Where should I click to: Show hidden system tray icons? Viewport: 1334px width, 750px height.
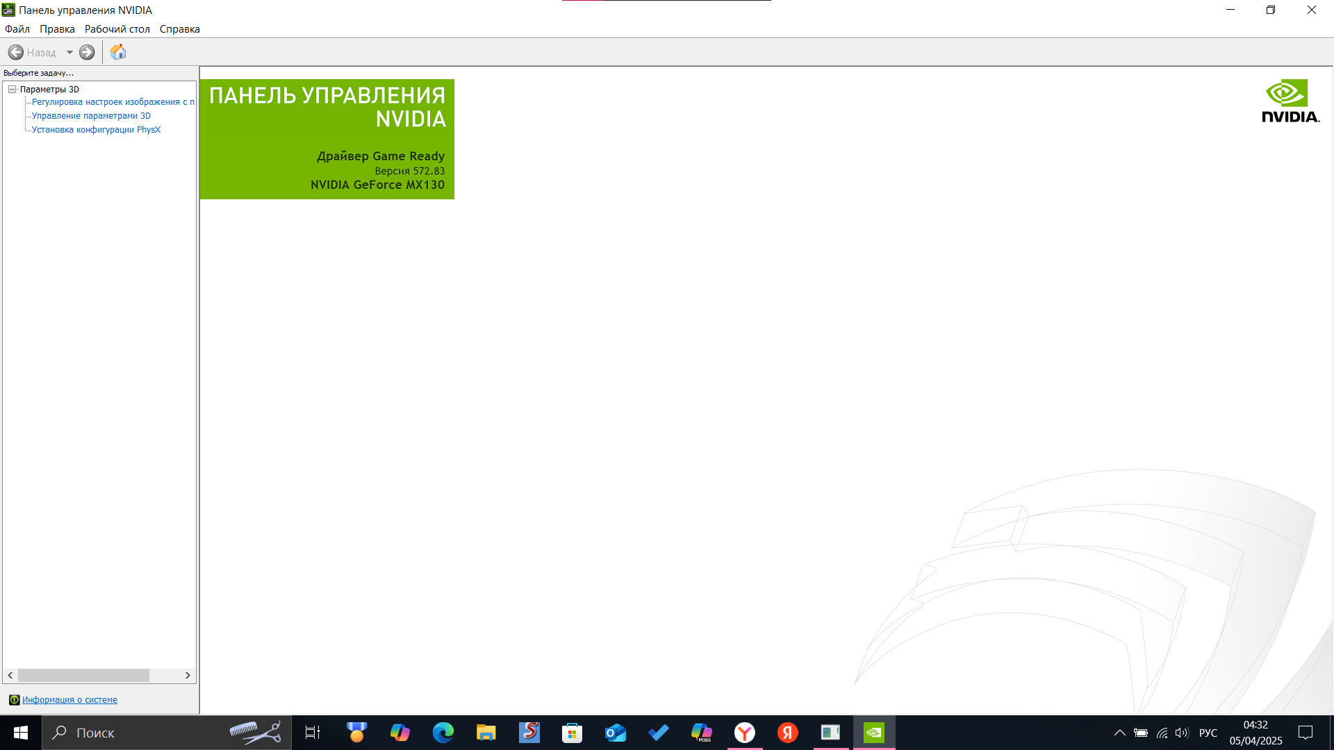pyautogui.click(x=1119, y=733)
